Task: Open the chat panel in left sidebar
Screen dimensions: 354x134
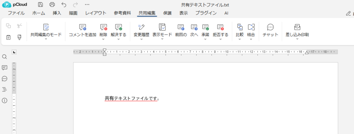Action: tap(4, 79)
